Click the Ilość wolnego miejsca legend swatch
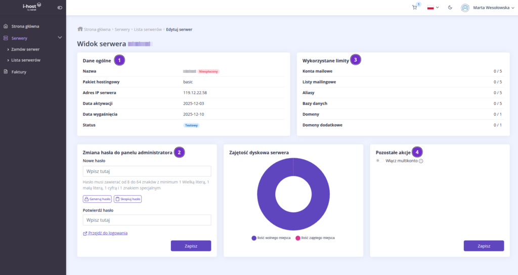Screen dimensions: 518x275 pyautogui.click(x=254, y=238)
